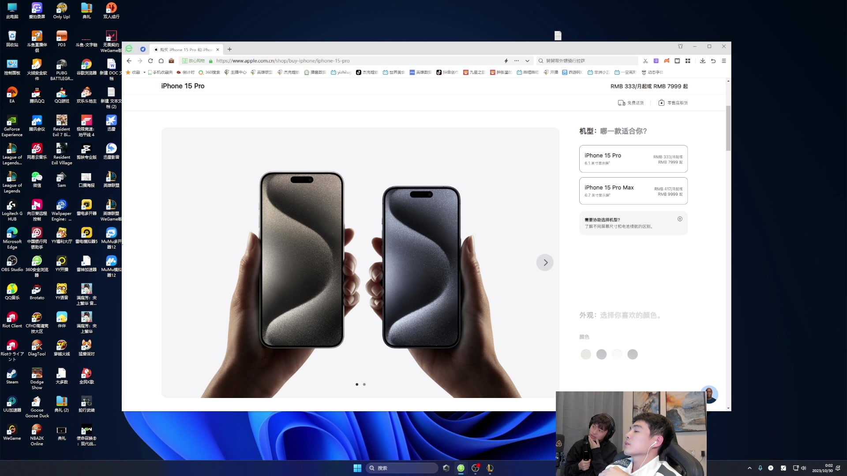Open the 主播中心 bookmark
This screenshot has height=476, width=847.
click(235, 72)
